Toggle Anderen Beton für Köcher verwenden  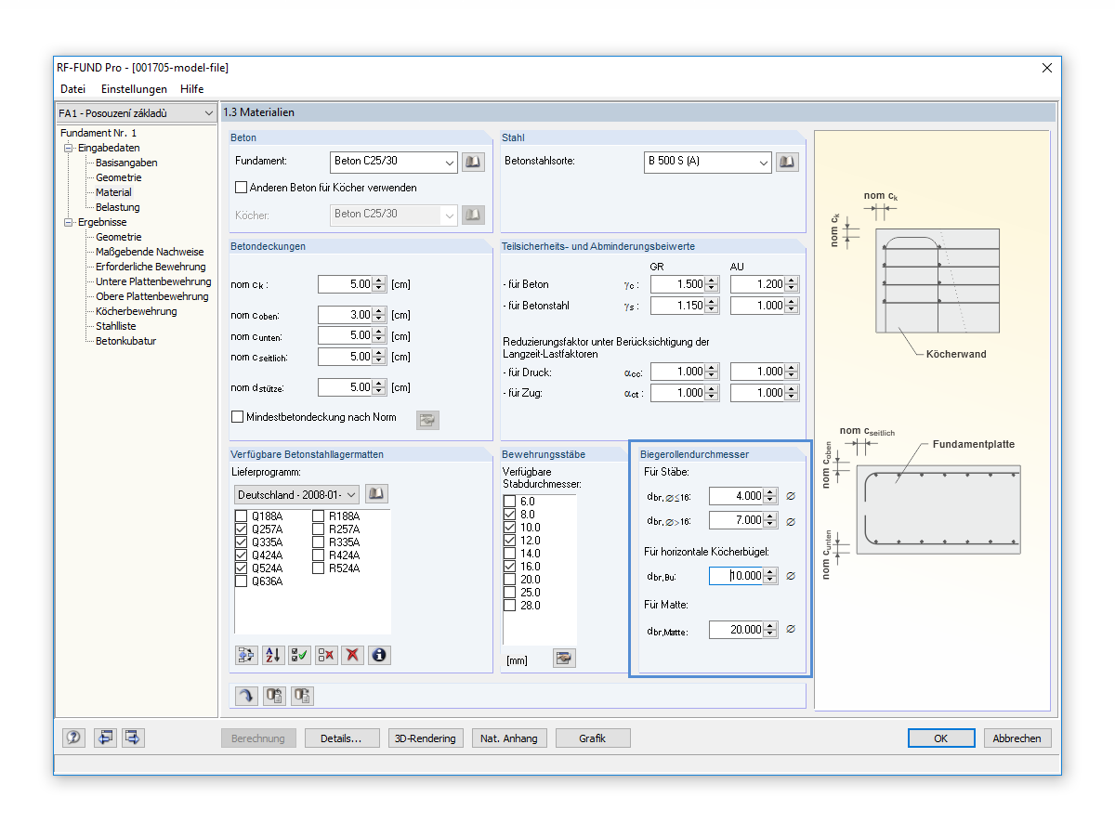click(242, 188)
